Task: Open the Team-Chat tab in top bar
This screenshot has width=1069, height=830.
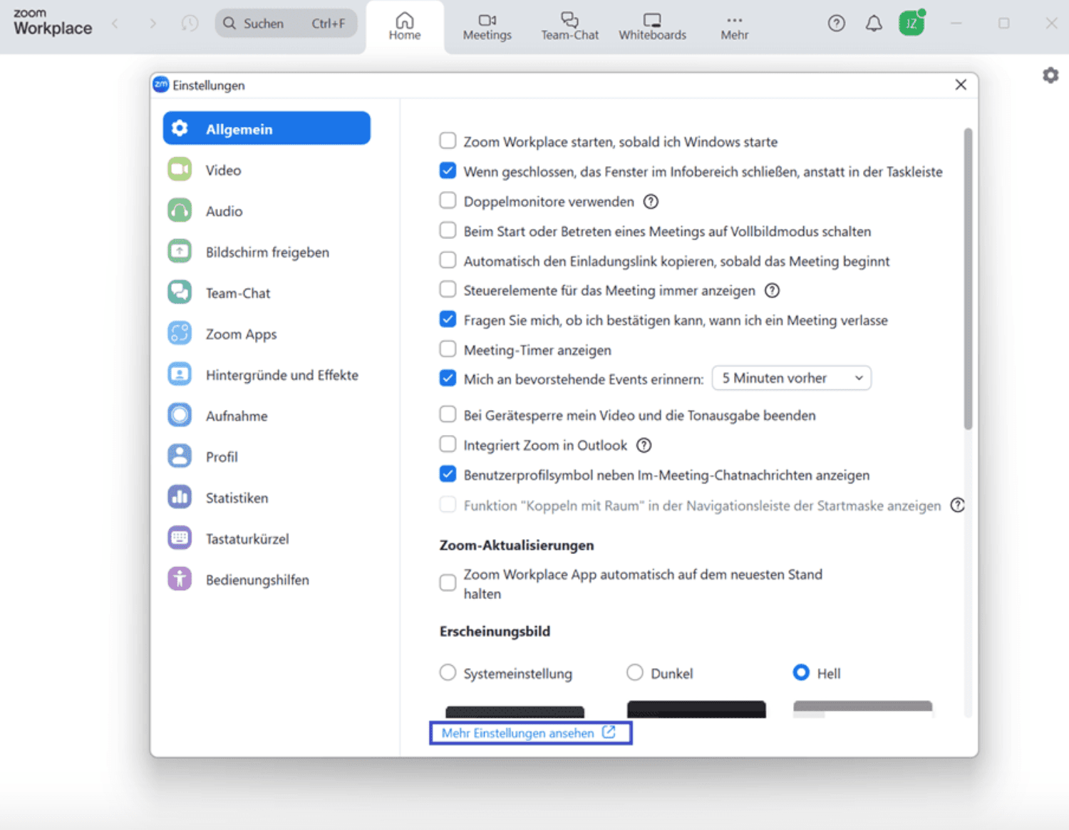Action: [x=569, y=26]
